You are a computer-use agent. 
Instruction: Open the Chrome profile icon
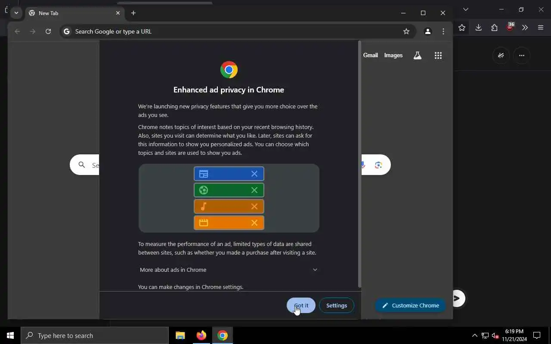coord(427,31)
